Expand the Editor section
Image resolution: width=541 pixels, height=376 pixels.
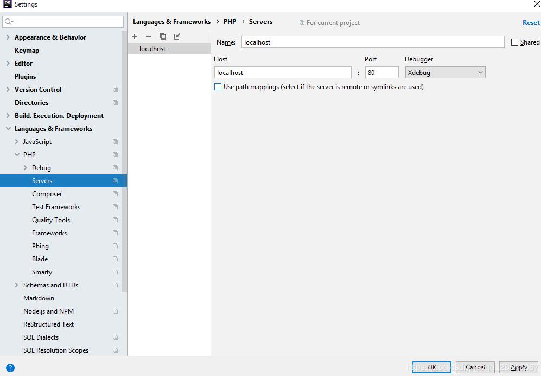tap(8, 63)
